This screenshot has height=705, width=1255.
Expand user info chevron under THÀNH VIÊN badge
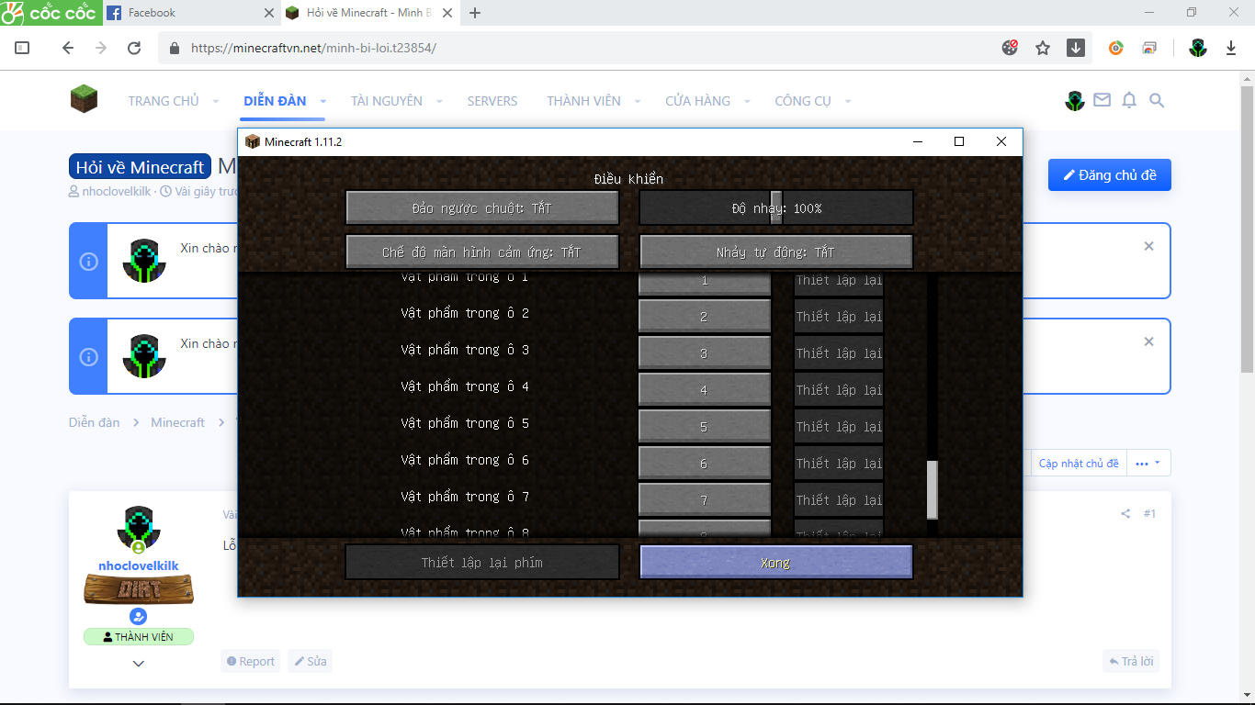point(139,663)
